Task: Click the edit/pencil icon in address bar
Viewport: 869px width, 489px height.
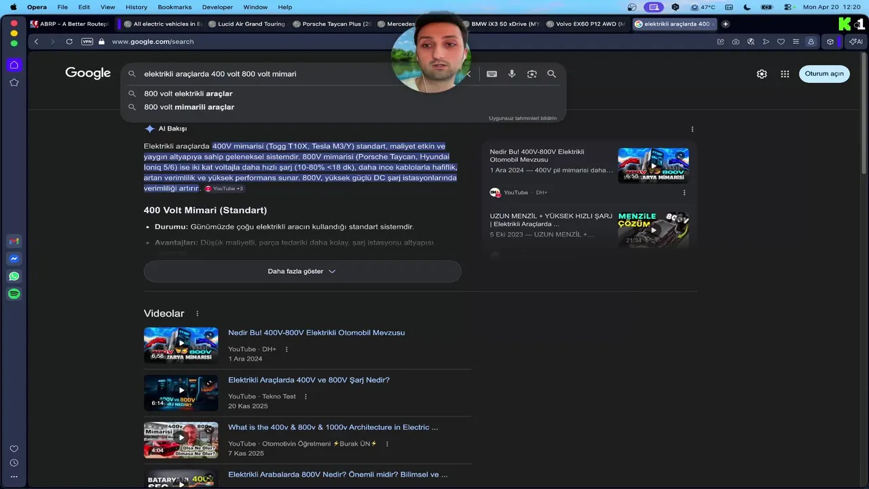Action: (x=720, y=41)
